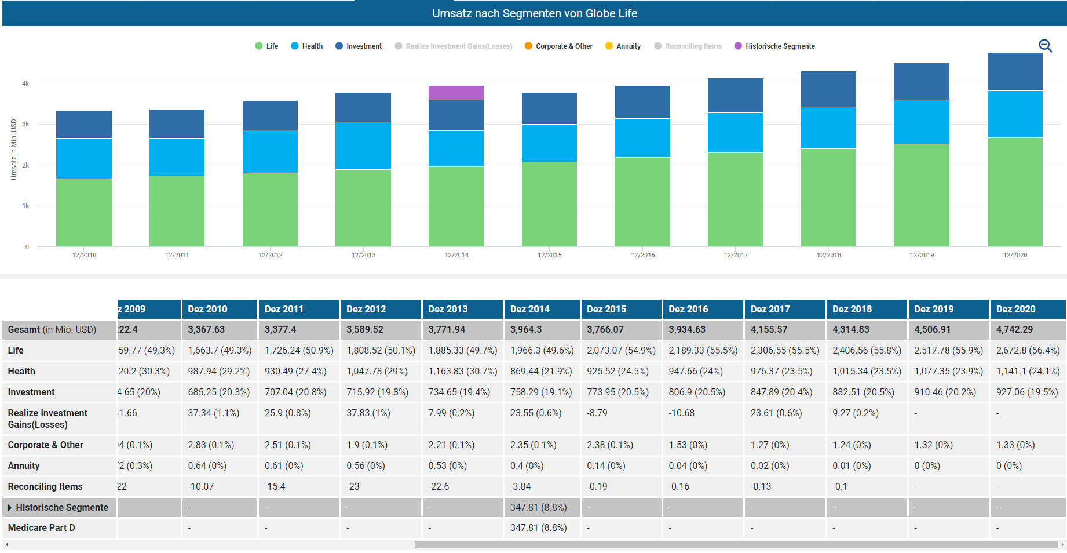Click the horizontal table scrollbar thumb
This screenshot has height=553, width=1067.
pyautogui.click(x=736, y=545)
